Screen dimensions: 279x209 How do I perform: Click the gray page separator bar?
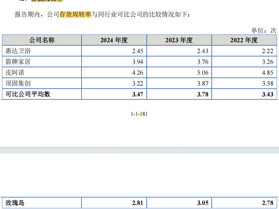pyautogui.click(x=139, y=150)
